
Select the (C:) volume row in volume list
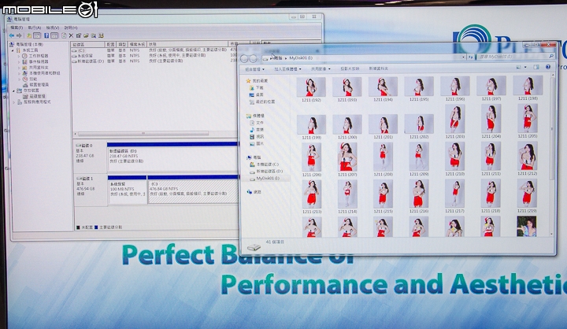[x=154, y=50]
